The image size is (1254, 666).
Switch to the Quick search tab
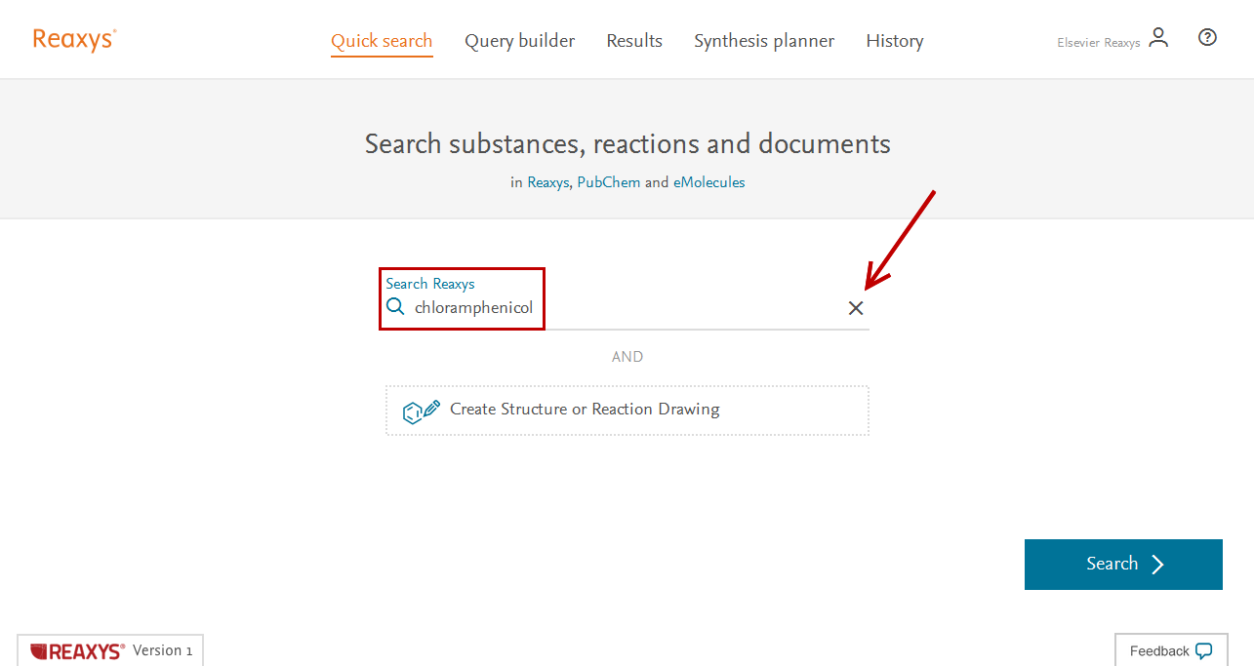click(x=382, y=41)
